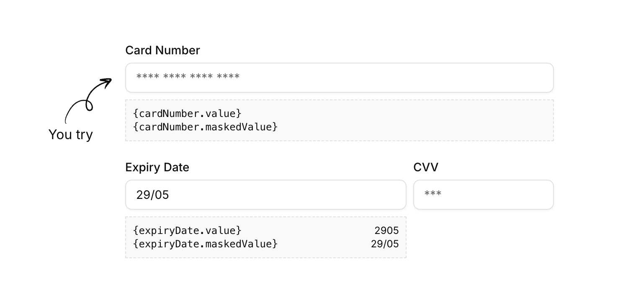The image size is (623, 305).
Task: Click the three-asterisk placeholder in CVV
Action: pyautogui.click(x=433, y=194)
